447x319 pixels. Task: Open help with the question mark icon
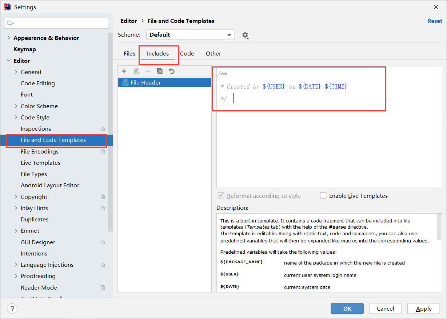pos(12,309)
